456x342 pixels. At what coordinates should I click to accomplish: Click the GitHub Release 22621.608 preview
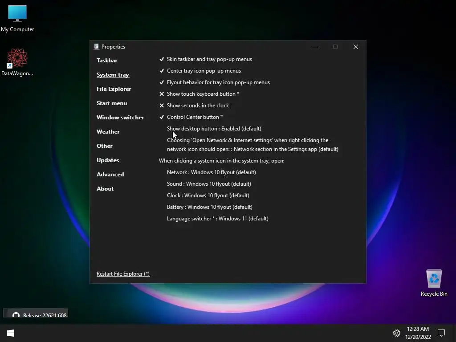coord(36,313)
